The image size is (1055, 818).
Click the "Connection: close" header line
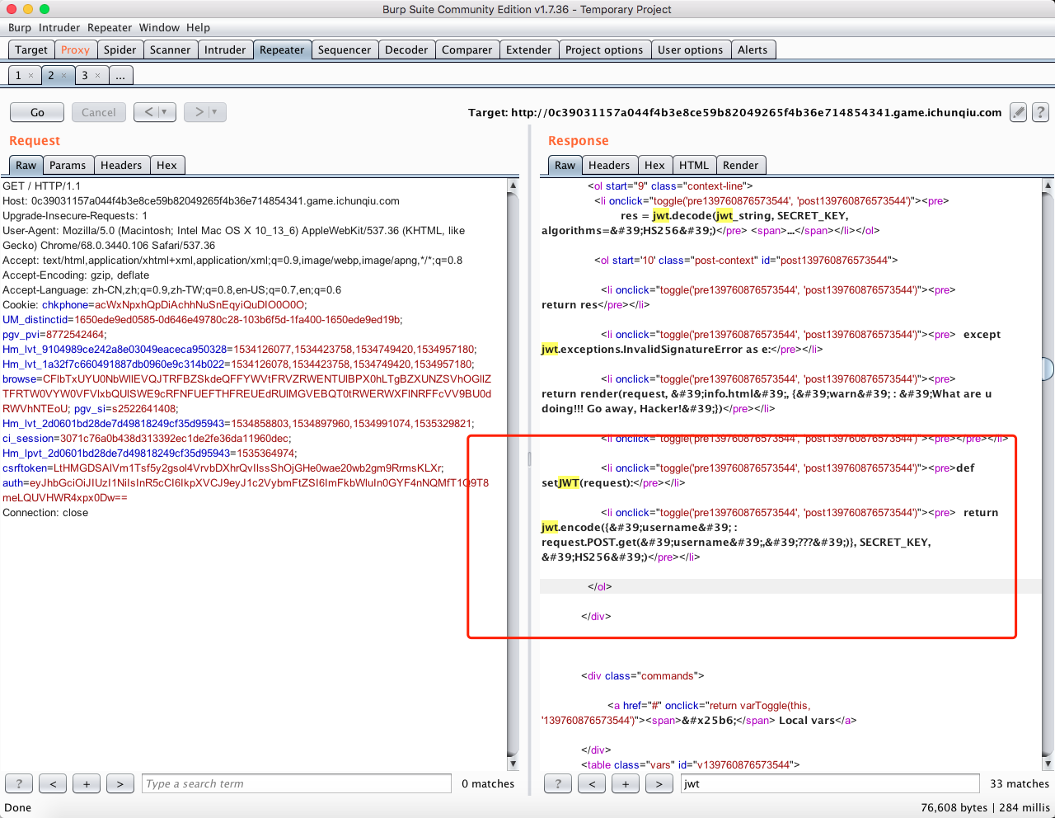coord(45,512)
